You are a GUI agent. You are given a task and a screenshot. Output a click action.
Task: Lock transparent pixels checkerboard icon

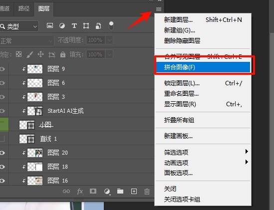point(18,54)
